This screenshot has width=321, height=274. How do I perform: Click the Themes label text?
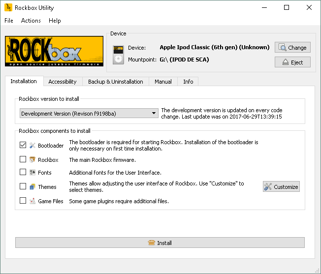pyautogui.click(x=47, y=187)
